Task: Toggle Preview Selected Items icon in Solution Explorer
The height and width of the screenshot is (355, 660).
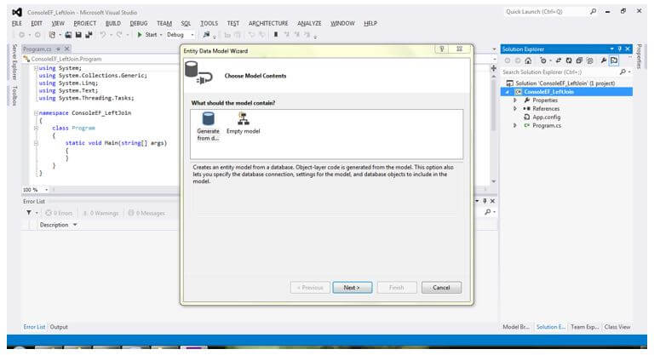Action: click(614, 60)
